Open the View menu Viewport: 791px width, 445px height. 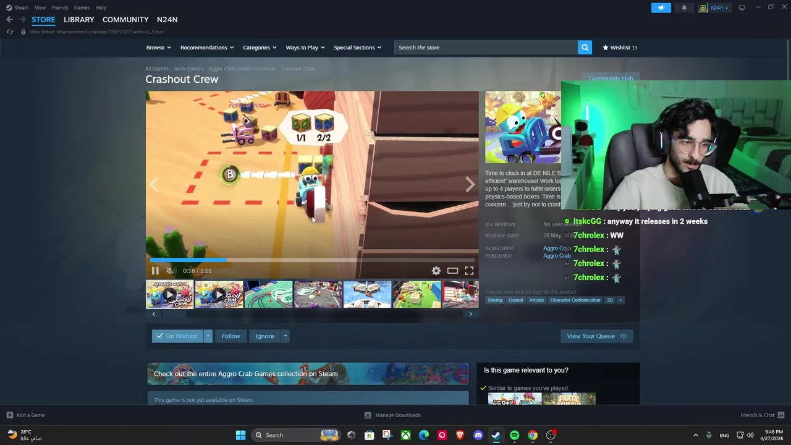coord(40,7)
